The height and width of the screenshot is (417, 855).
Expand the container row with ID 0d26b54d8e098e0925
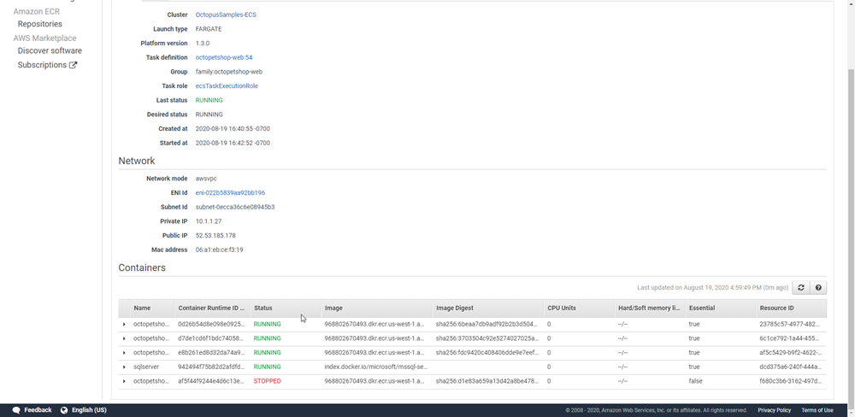tap(124, 325)
